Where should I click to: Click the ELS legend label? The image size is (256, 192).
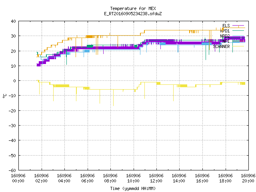tap(226, 26)
